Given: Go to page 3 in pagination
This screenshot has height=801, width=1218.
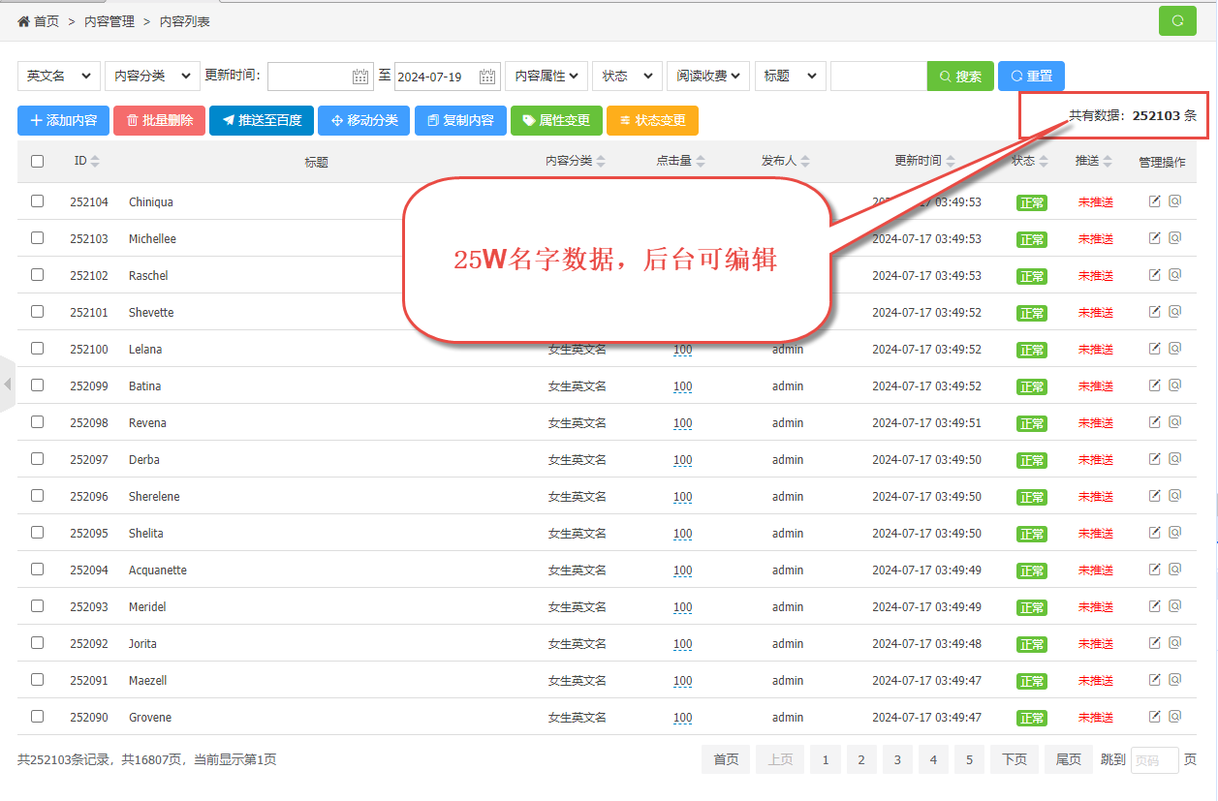Looking at the screenshot, I should click(x=897, y=760).
